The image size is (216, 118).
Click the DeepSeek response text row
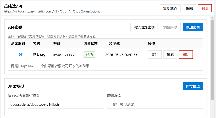coord(105,66)
